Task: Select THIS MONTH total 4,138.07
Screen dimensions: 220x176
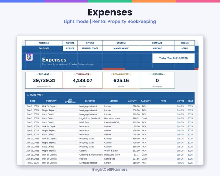Action: [x=83, y=80]
